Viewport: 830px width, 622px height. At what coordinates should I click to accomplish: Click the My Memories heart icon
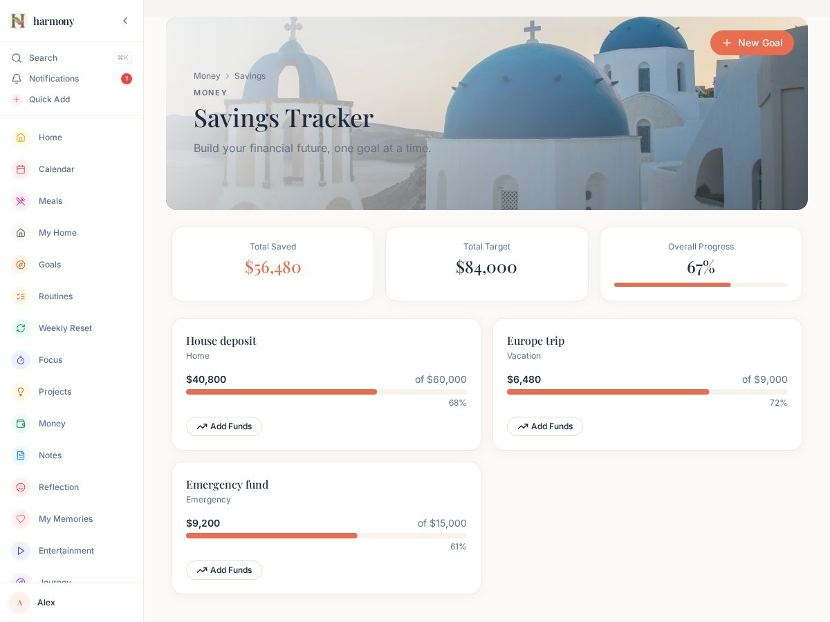21,519
